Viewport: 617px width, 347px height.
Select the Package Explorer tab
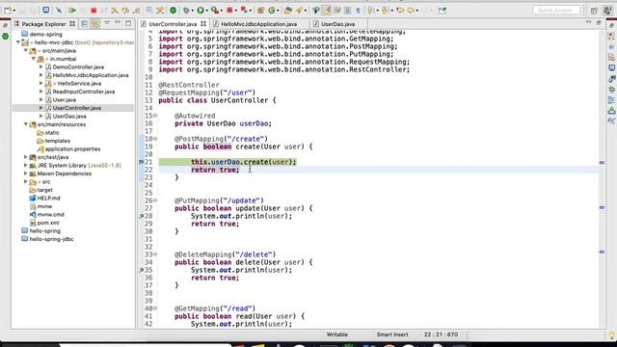coord(44,24)
